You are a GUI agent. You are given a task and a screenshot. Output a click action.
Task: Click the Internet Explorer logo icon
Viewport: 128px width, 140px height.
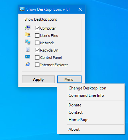(x=28, y=64)
